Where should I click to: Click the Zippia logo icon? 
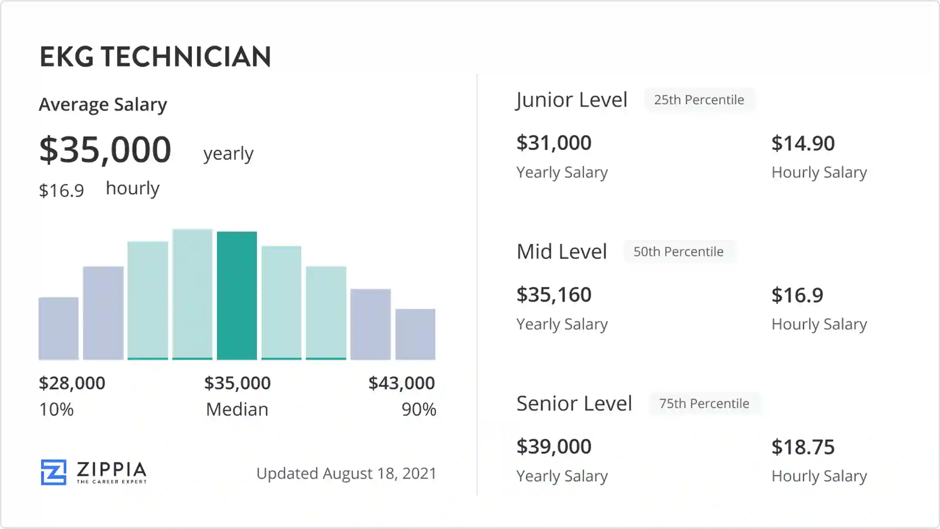coord(54,472)
